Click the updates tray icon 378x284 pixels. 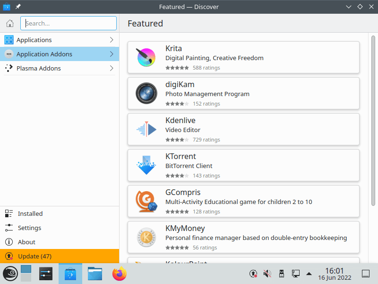(253, 274)
